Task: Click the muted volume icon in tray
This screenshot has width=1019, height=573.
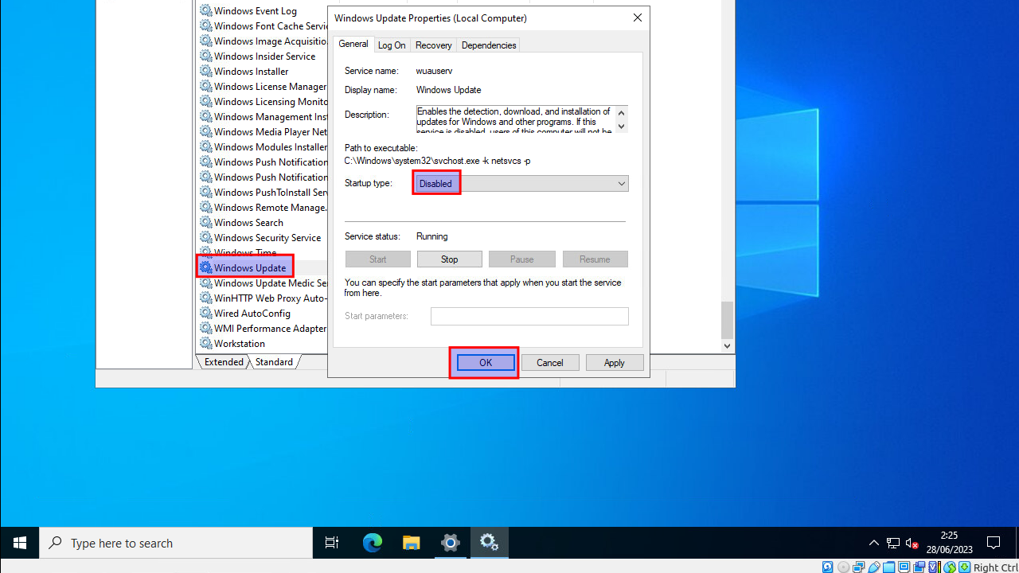Action: 912,543
